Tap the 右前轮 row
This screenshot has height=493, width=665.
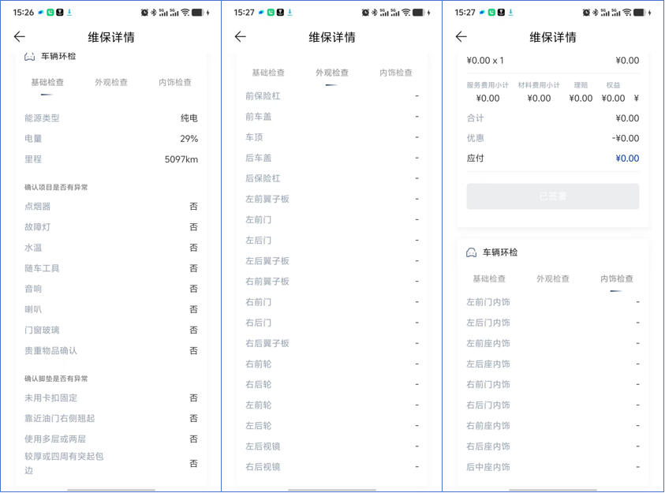(x=332, y=364)
